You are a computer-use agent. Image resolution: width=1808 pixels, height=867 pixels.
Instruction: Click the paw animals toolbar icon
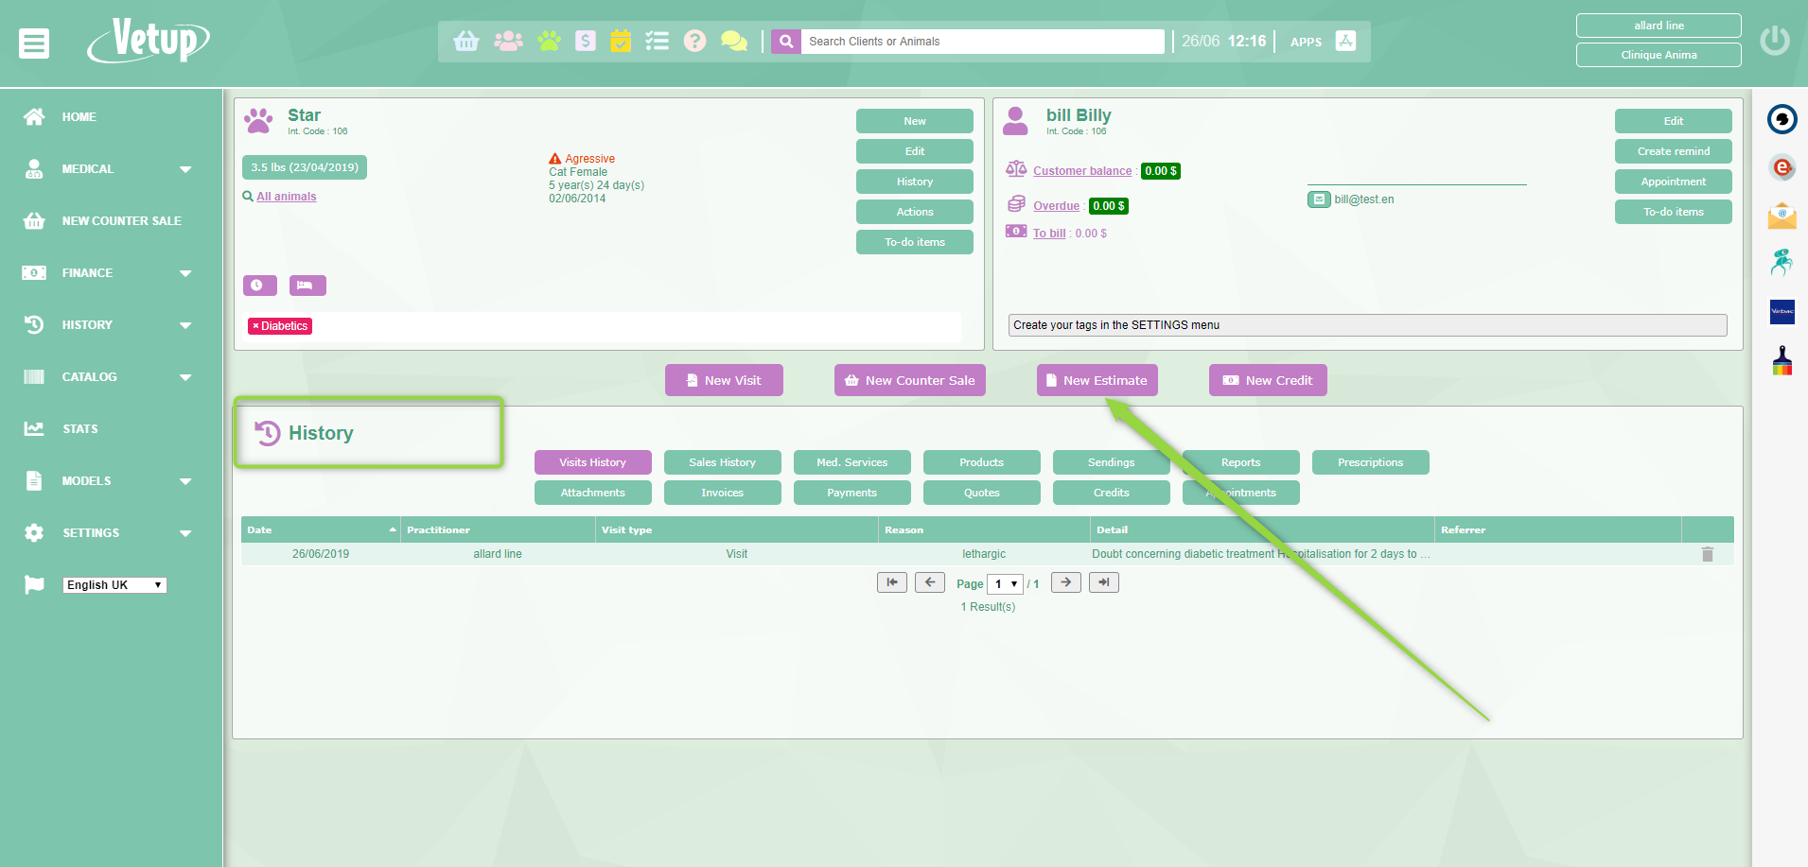point(549,41)
